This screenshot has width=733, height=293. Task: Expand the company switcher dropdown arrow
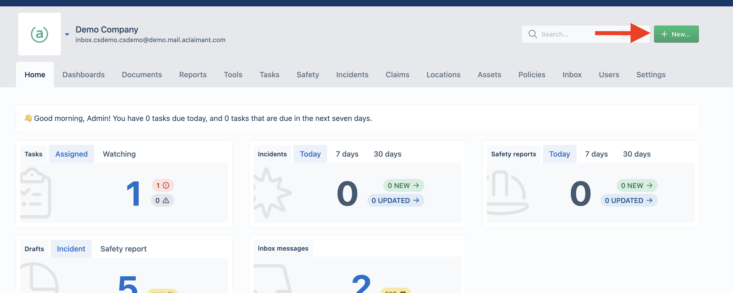(x=67, y=34)
